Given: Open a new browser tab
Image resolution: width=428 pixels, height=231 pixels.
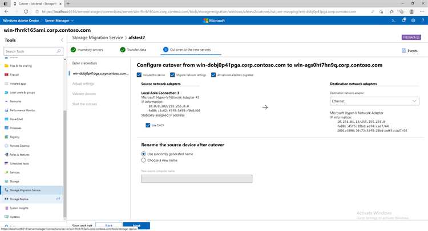Looking at the screenshot, I should (x=68, y=3).
